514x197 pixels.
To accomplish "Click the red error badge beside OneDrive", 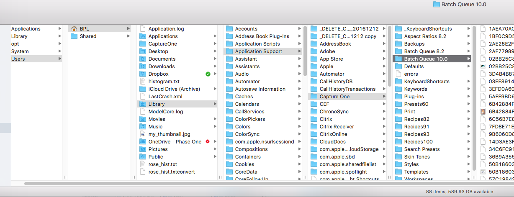I will pyautogui.click(x=208, y=142).
